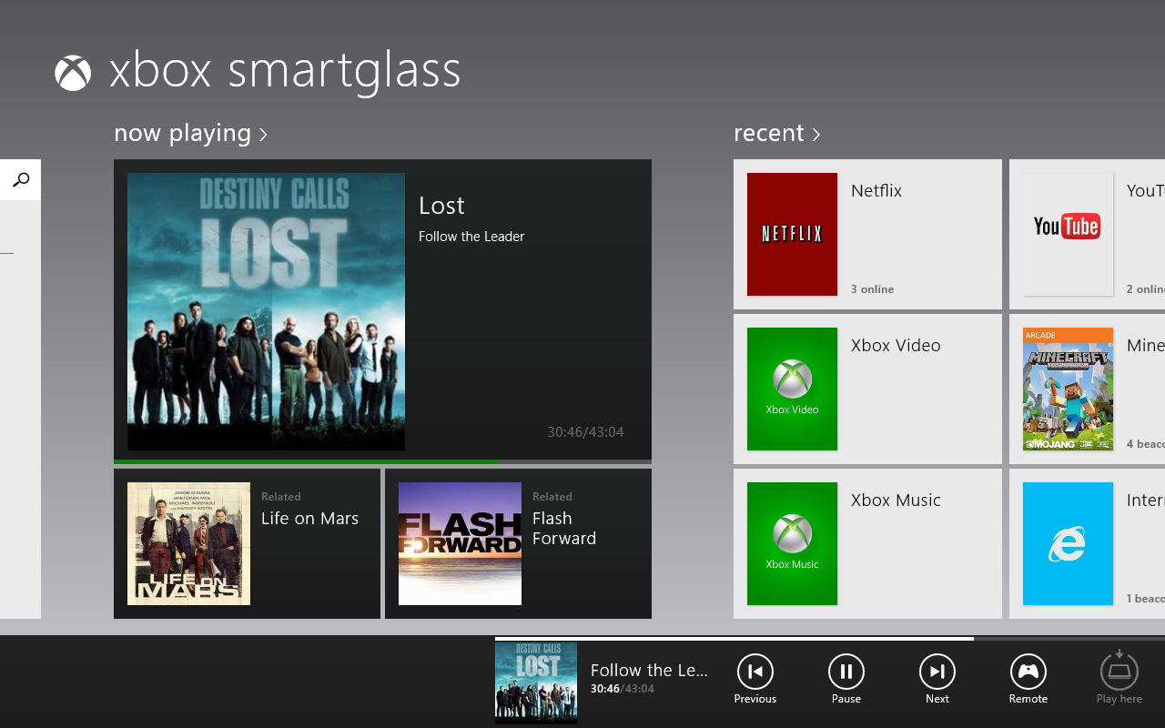Expand the recent section
The height and width of the screenshot is (728, 1165).
[x=777, y=133]
